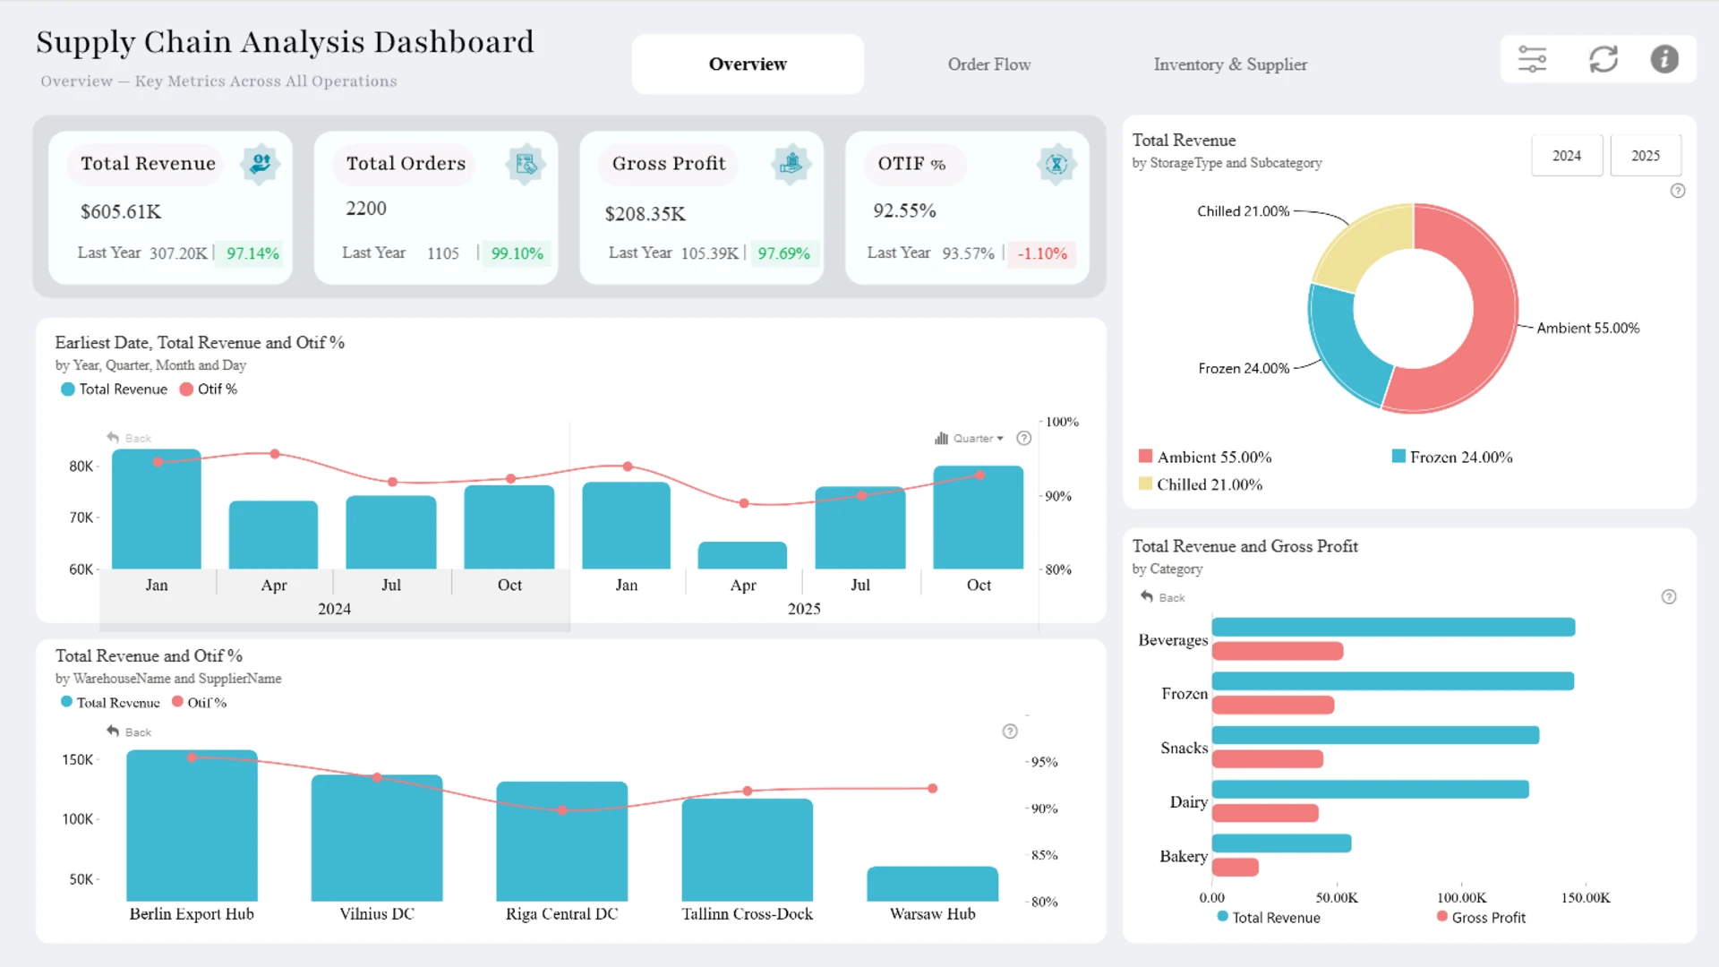
Task: Select the Frozen category Total Revenue bar
Action: pos(1393,681)
